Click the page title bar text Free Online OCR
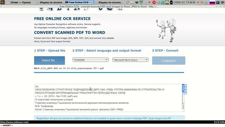Viewport: 225px width, 127px height. (109, 7)
